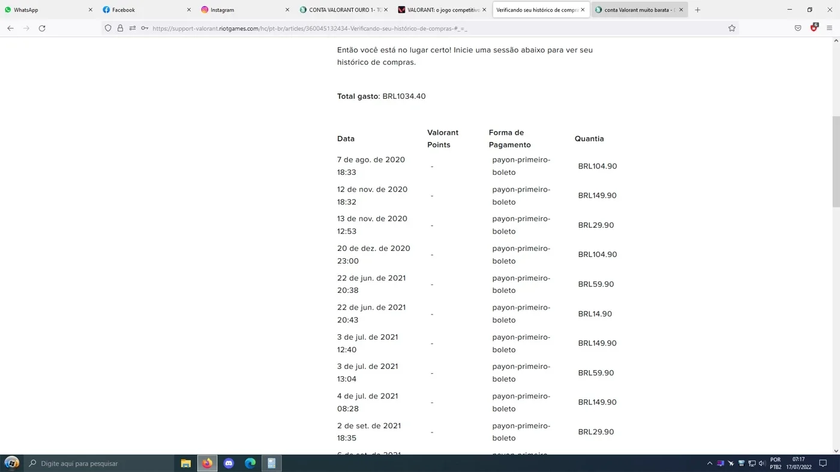
Task: Close the Facebook tab
Action: pos(189,10)
